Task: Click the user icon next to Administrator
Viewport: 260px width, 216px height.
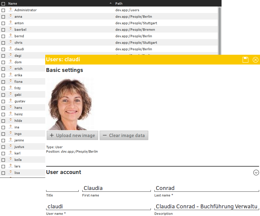Action: point(11,10)
